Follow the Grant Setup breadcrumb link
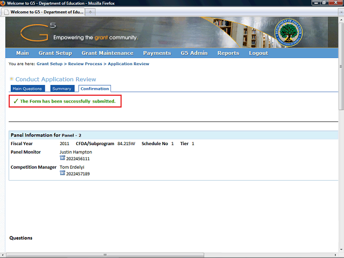The height and width of the screenshot is (258, 344). (49, 64)
